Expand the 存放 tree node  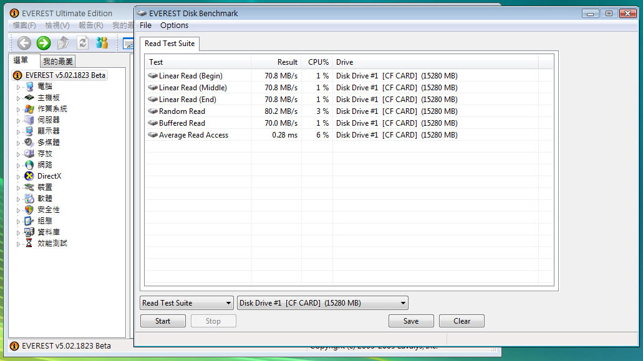click(x=18, y=154)
